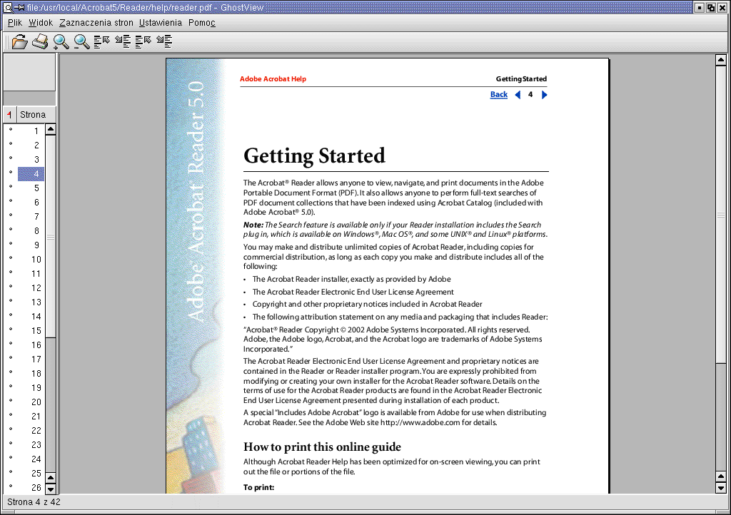The height and width of the screenshot is (515, 731).
Task: Toggle the mark bullet beside page 15
Action: click(11, 330)
